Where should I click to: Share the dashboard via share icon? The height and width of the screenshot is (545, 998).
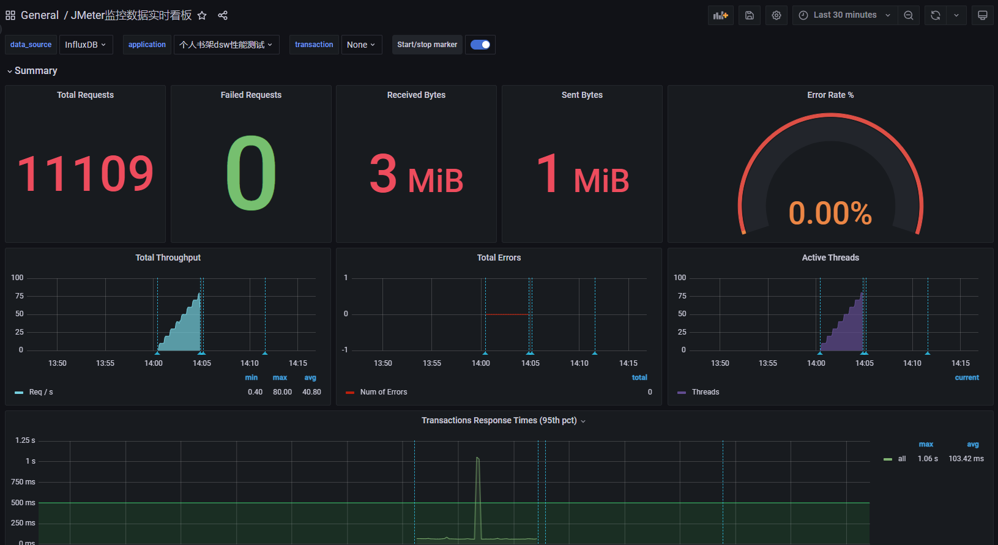pos(223,15)
